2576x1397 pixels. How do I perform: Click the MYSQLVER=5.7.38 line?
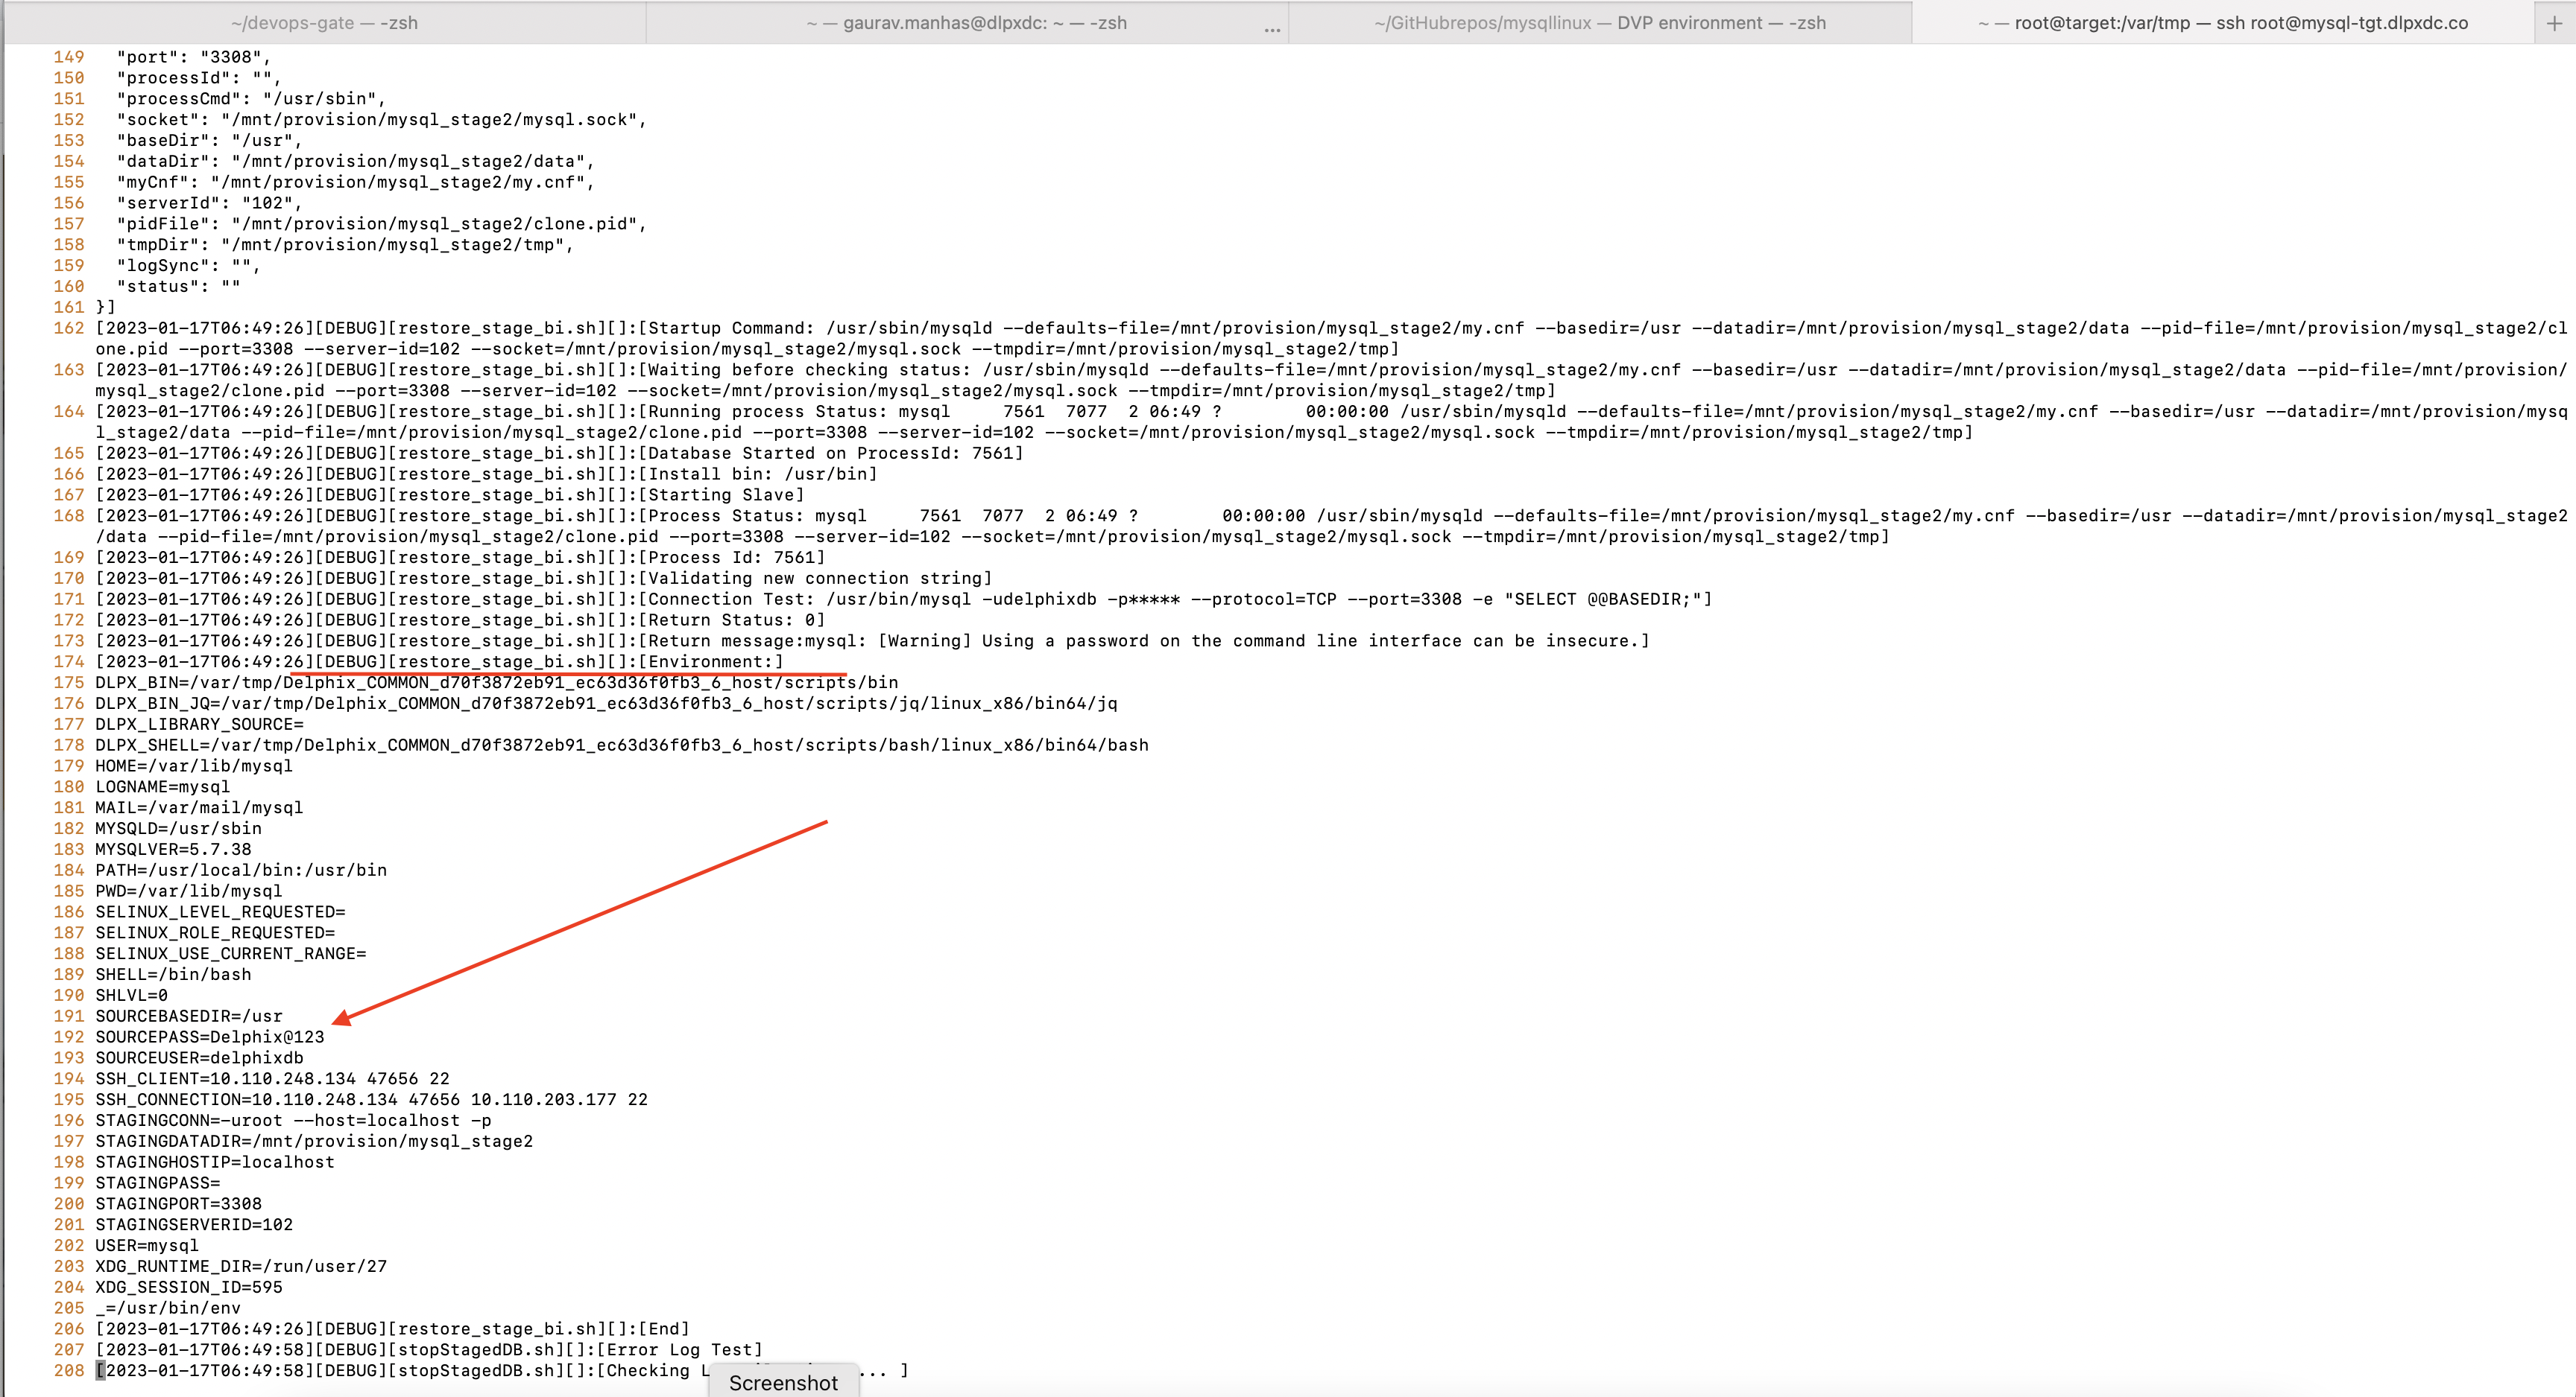(174, 850)
